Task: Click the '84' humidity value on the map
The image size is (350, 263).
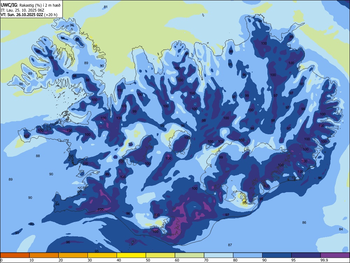Action: pos(341,229)
